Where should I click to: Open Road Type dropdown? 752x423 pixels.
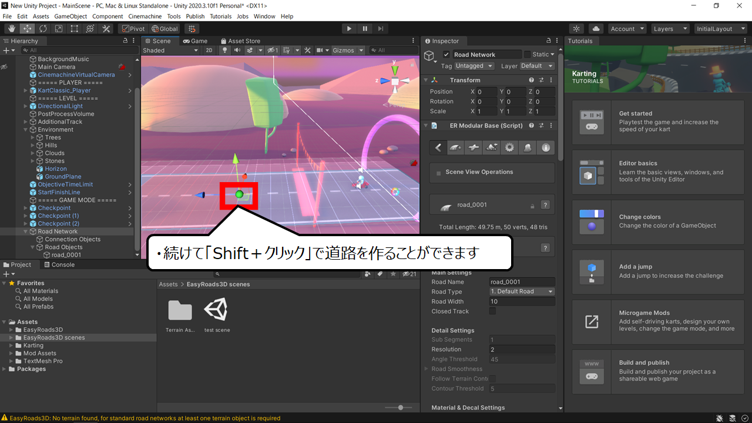(x=522, y=291)
